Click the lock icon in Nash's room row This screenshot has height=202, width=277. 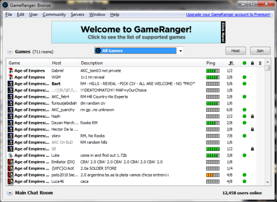coord(252,116)
